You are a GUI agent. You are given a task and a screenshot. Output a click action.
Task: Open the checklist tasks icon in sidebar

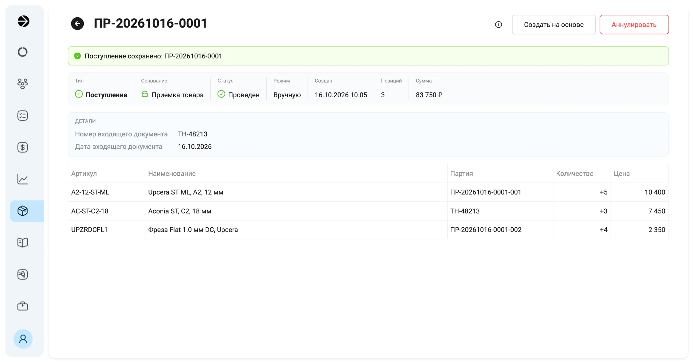(22, 116)
